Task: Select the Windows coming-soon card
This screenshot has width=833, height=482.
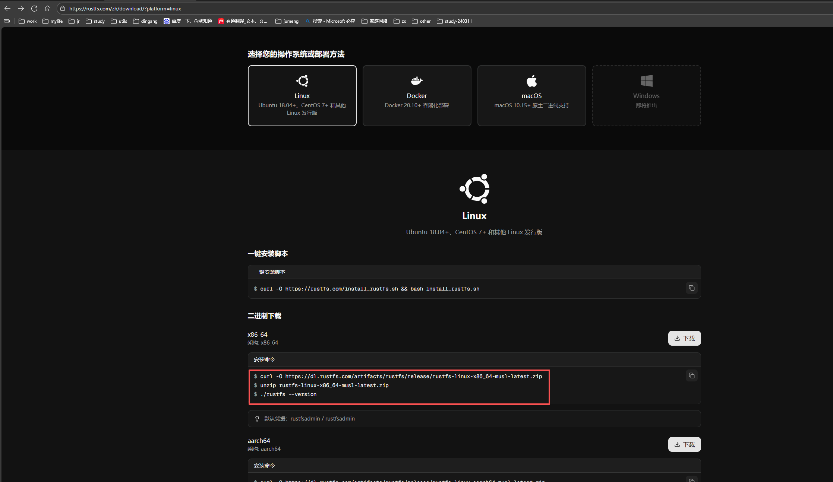Action: point(646,96)
